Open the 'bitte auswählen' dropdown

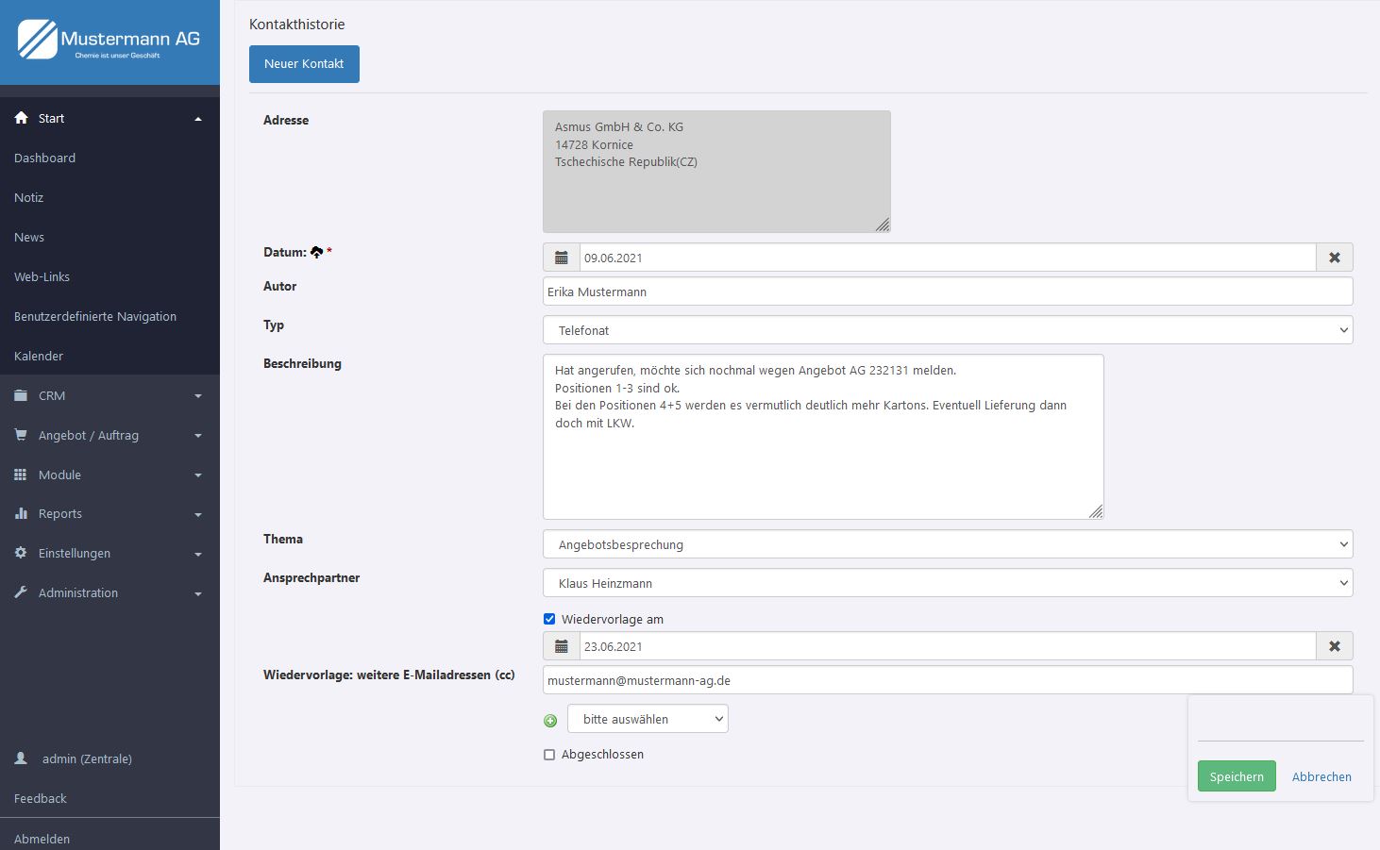coord(648,719)
